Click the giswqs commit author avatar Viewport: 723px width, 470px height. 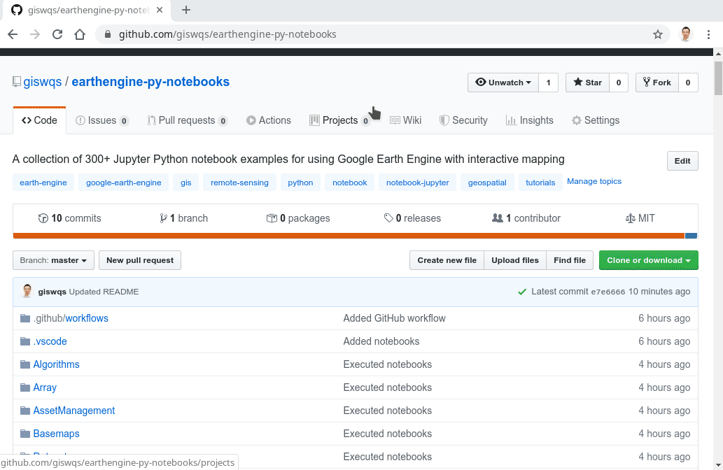pos(27,292)
